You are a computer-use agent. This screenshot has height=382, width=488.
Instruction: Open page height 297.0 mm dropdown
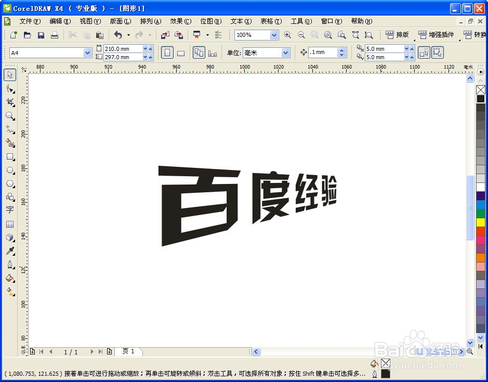[x=145, y=57]
